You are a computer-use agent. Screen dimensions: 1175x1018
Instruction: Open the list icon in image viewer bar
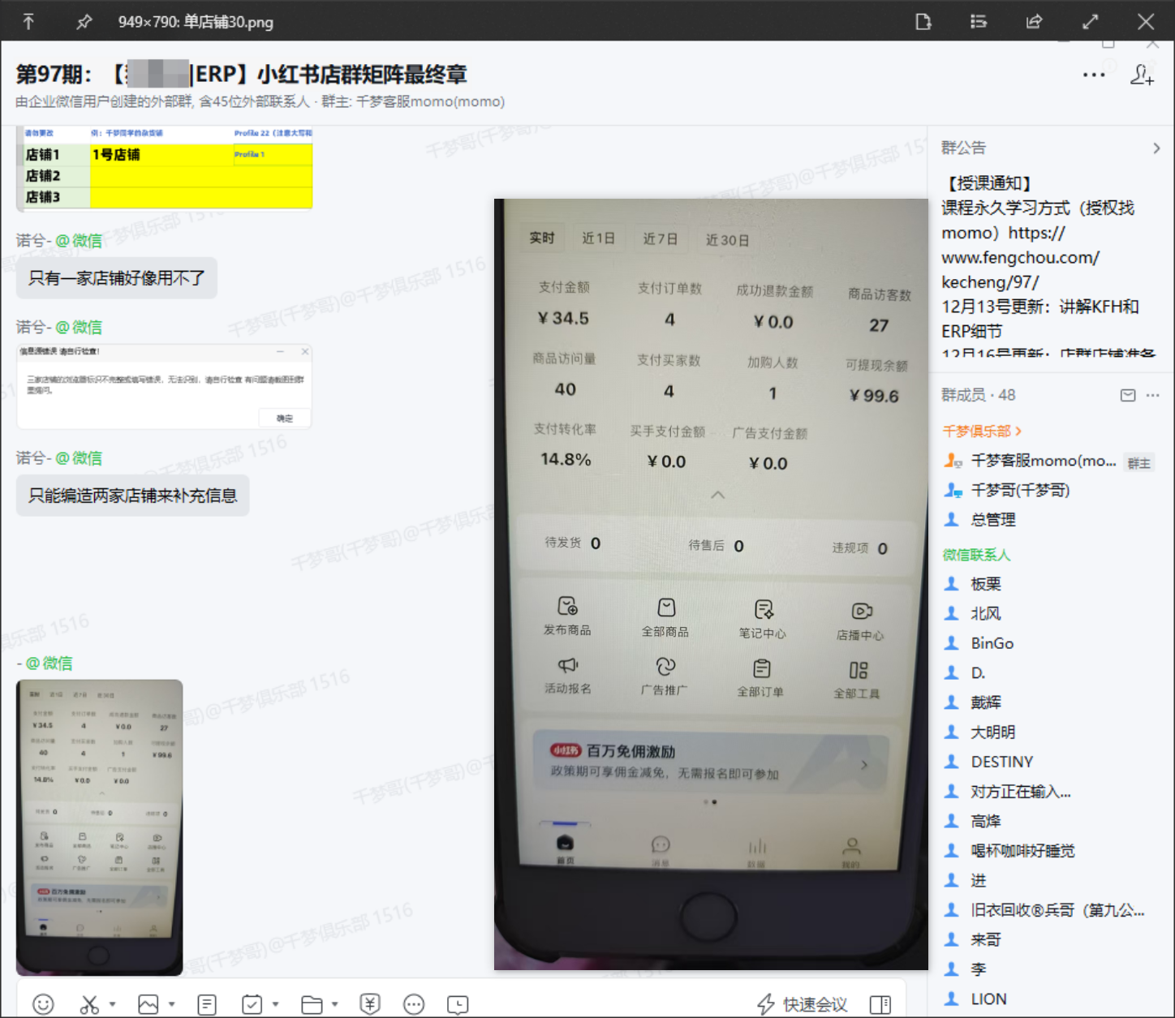979,22
